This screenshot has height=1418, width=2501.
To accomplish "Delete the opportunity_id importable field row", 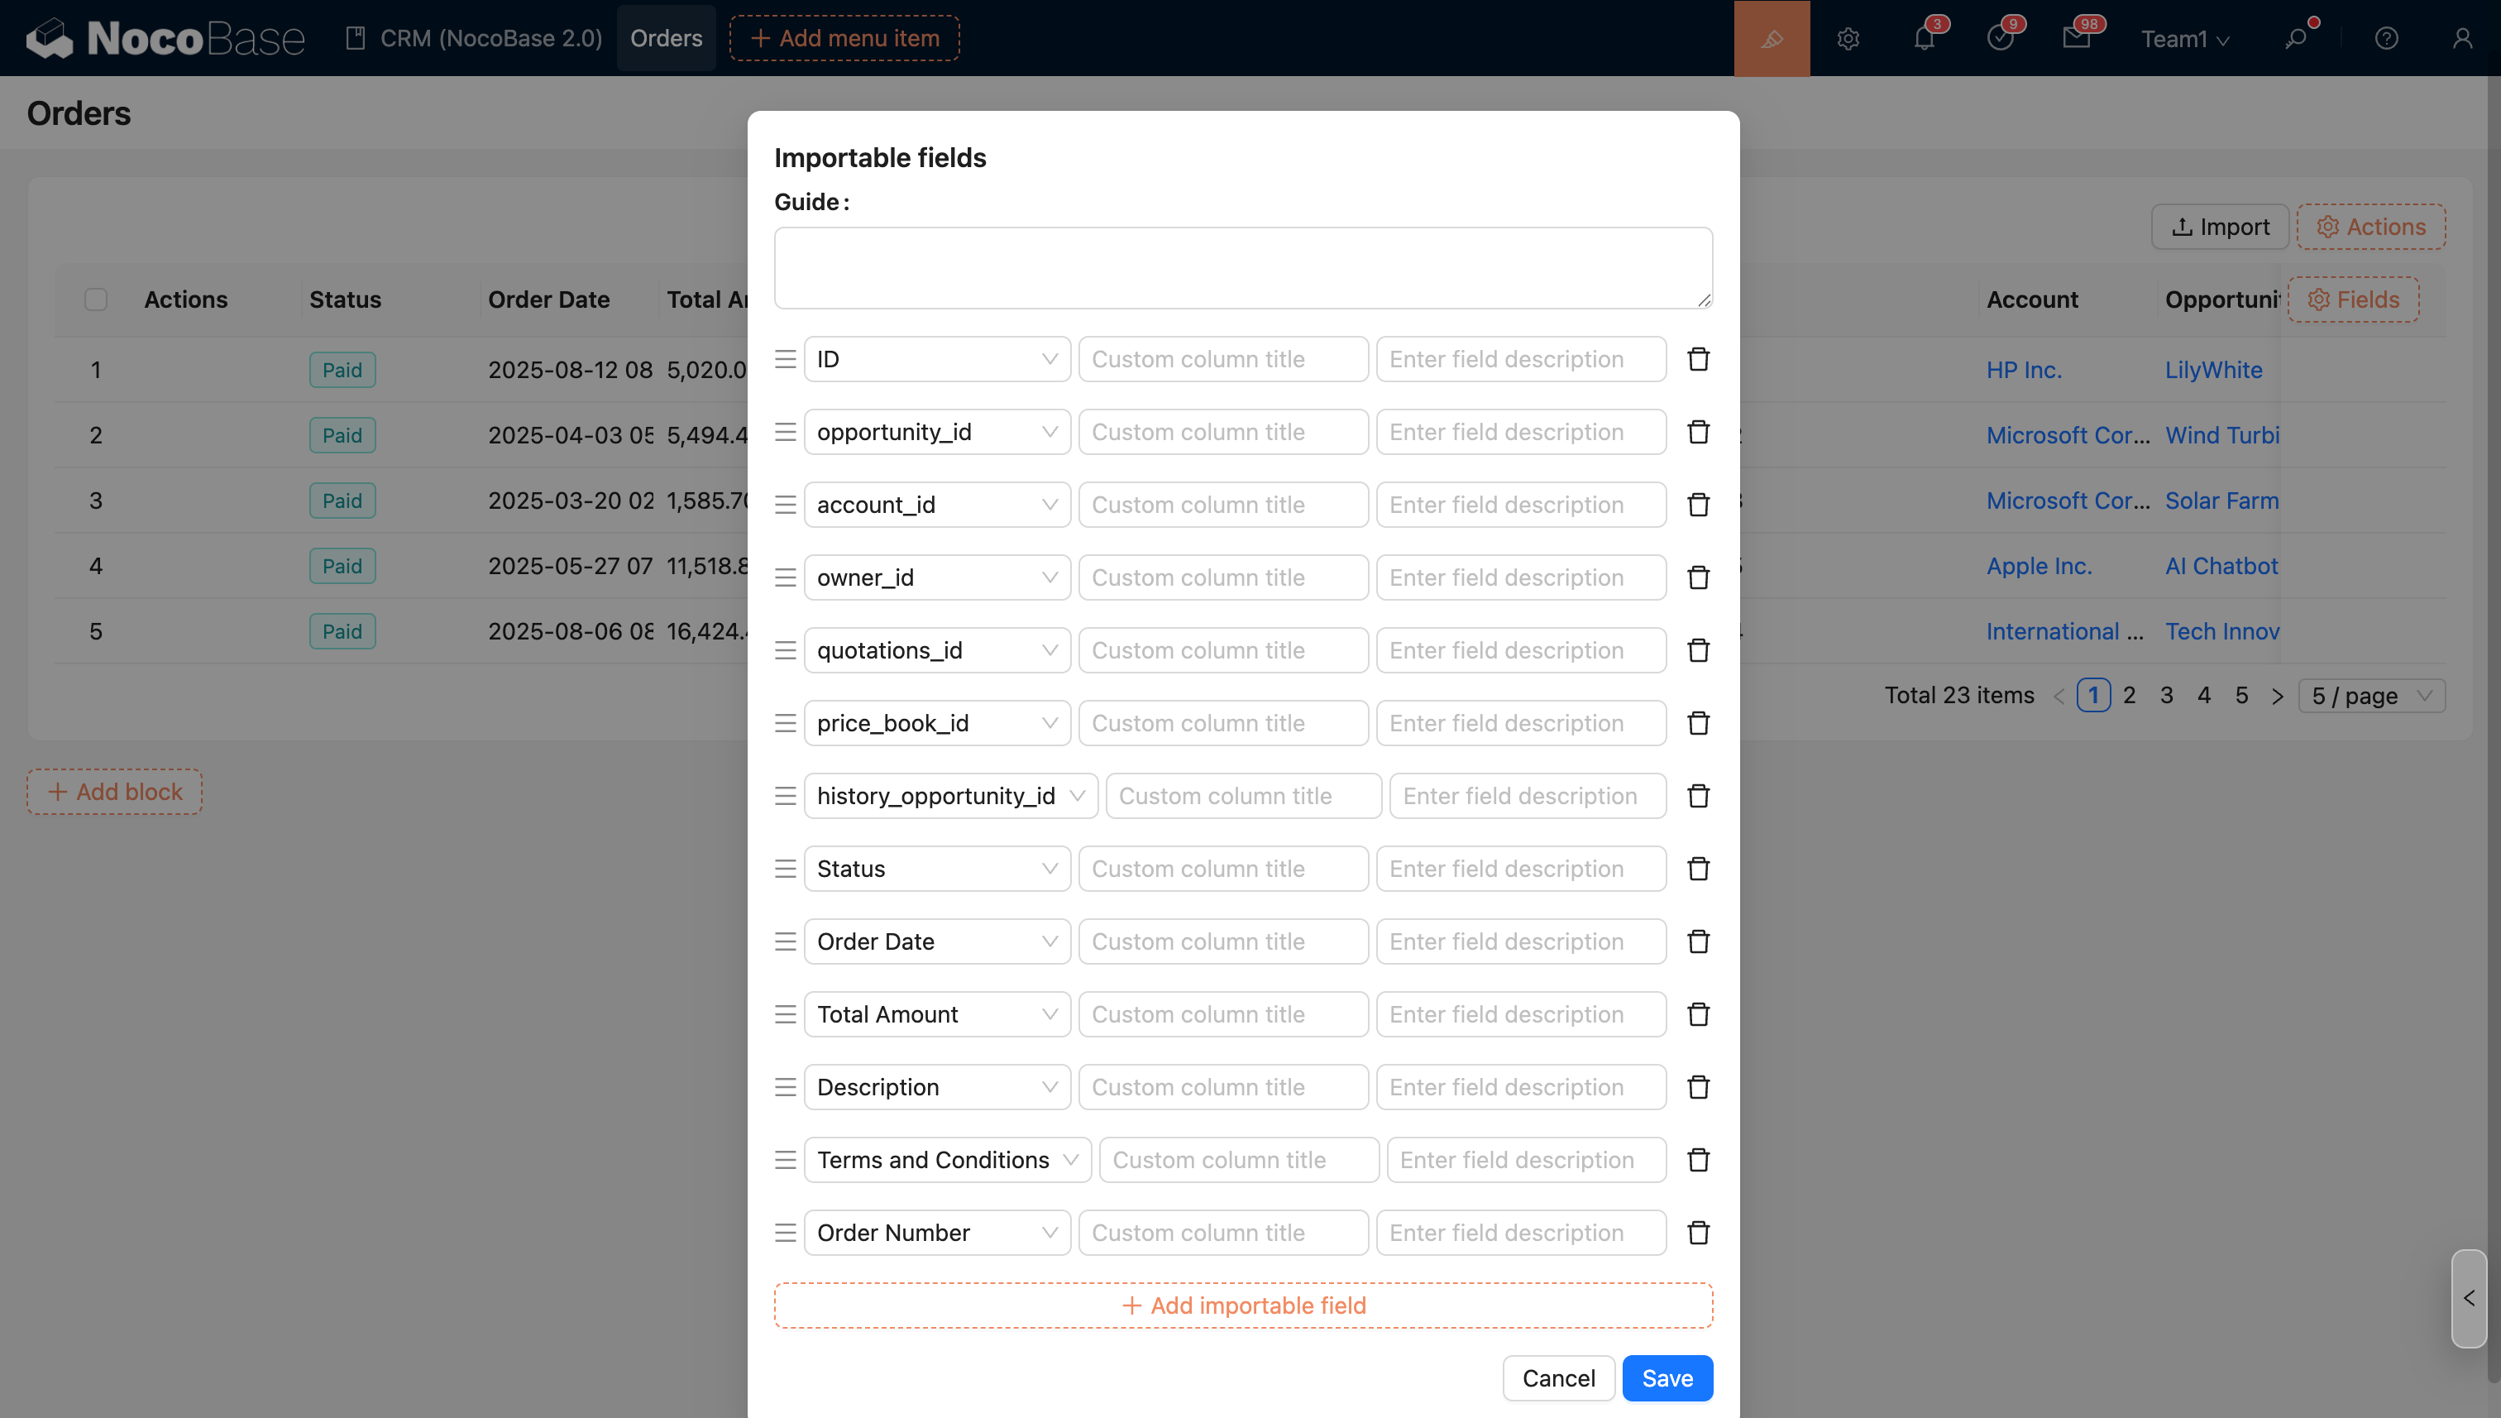I will click(x=1698, y=431).
